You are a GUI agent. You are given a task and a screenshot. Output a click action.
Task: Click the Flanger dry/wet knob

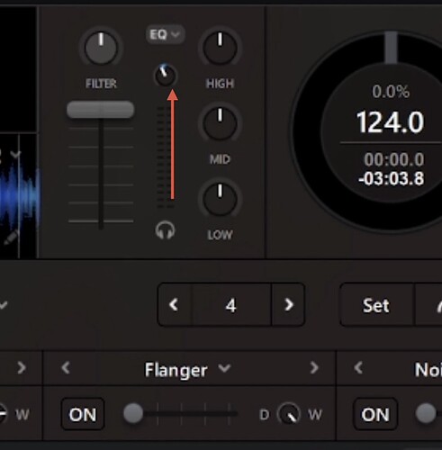[x=289, y=414]
